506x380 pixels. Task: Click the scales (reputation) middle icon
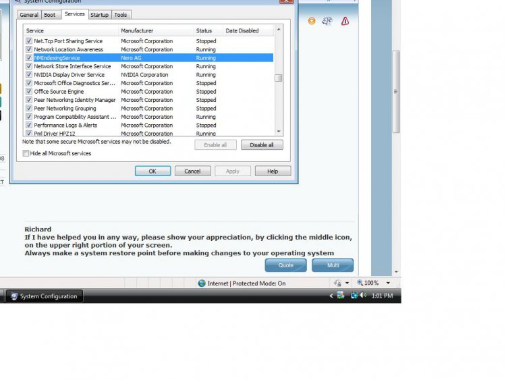click(x=327, y=21)
